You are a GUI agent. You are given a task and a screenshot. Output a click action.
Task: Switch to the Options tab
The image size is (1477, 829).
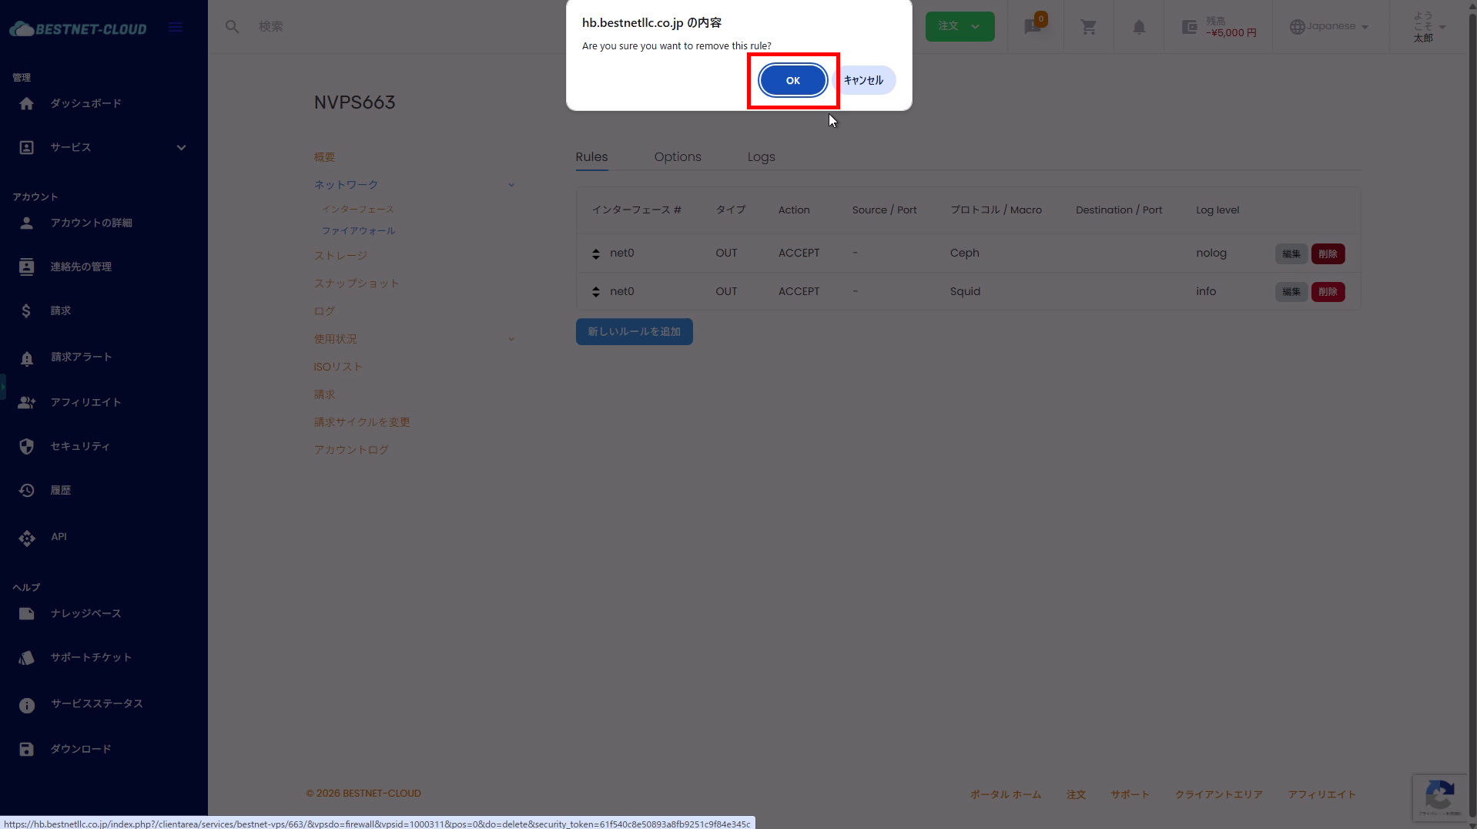pos(678,157)
